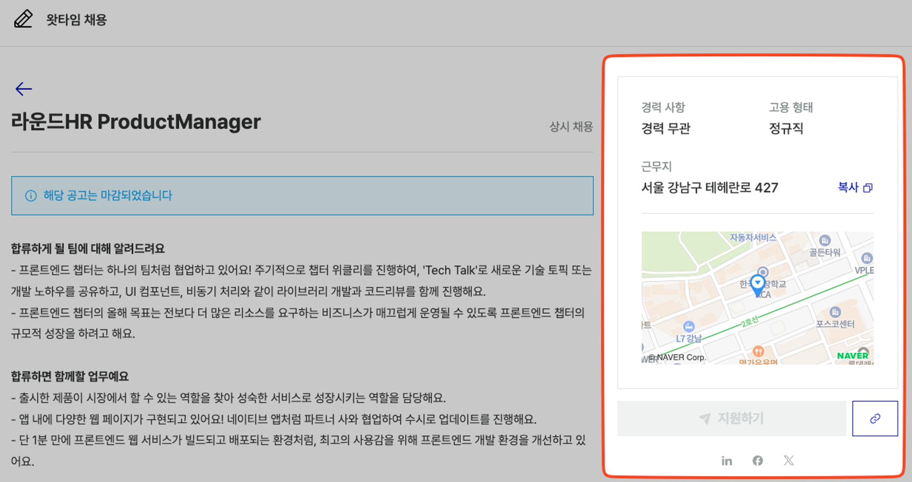
Task: Click the blue location pin on the map
Action: (x=757, y=285)
